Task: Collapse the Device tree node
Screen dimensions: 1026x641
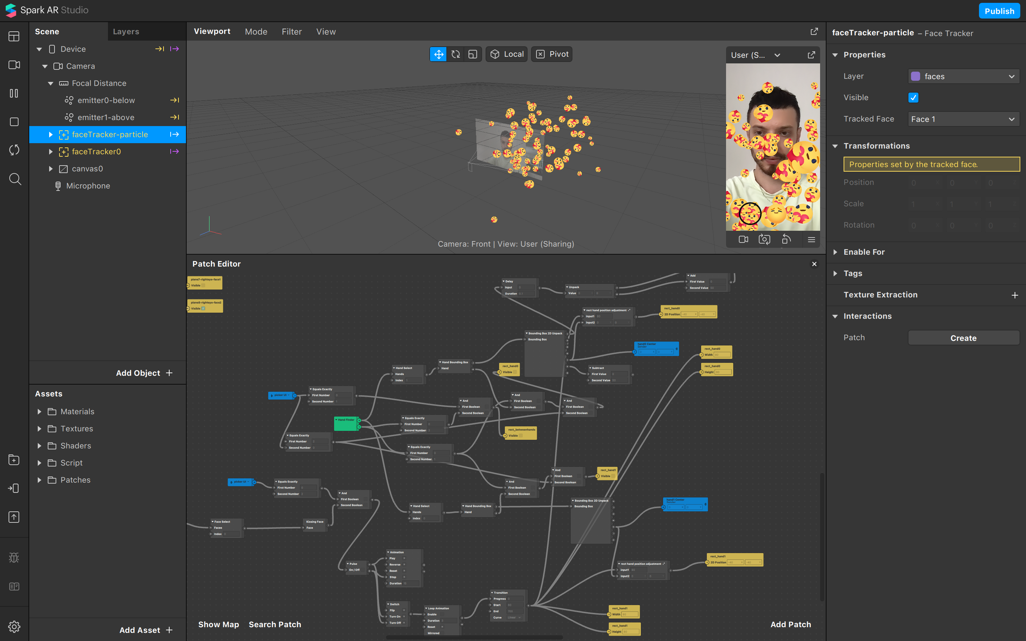Action: [x=40, y=49]
